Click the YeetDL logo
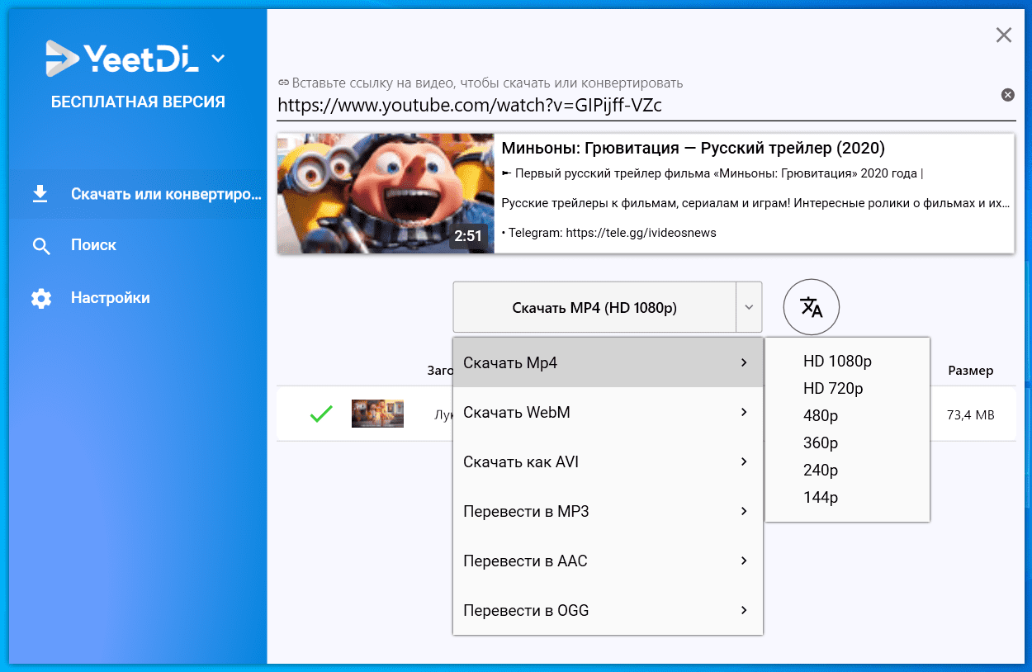 point(124,58)
